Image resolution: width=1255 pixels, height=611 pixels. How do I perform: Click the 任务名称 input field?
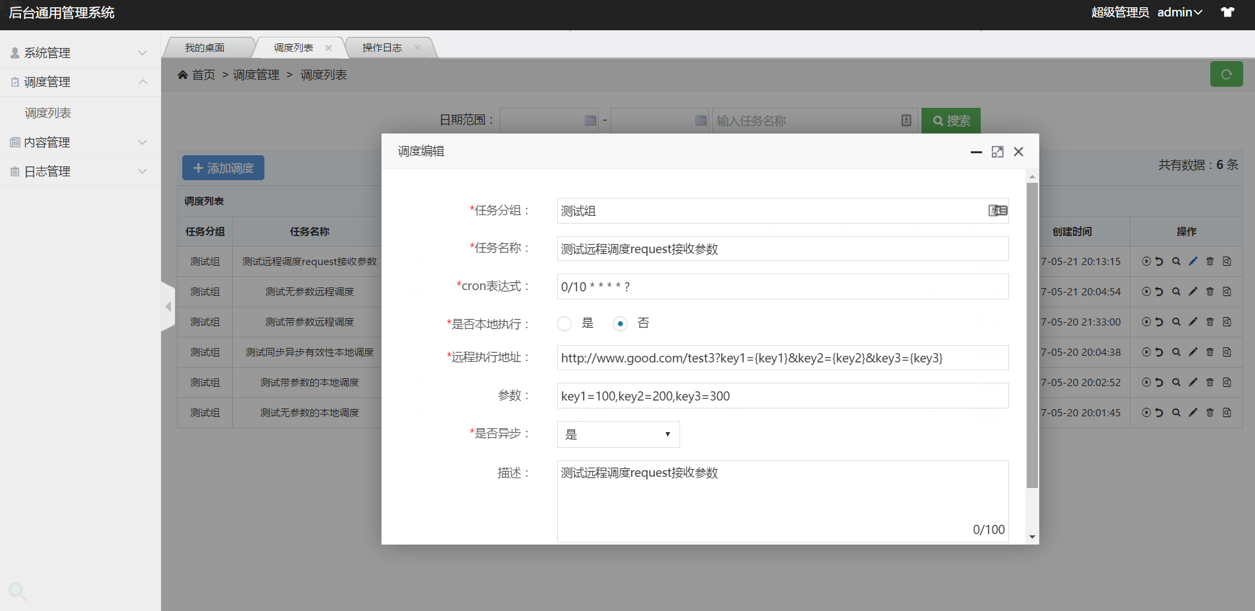point(783,249)
